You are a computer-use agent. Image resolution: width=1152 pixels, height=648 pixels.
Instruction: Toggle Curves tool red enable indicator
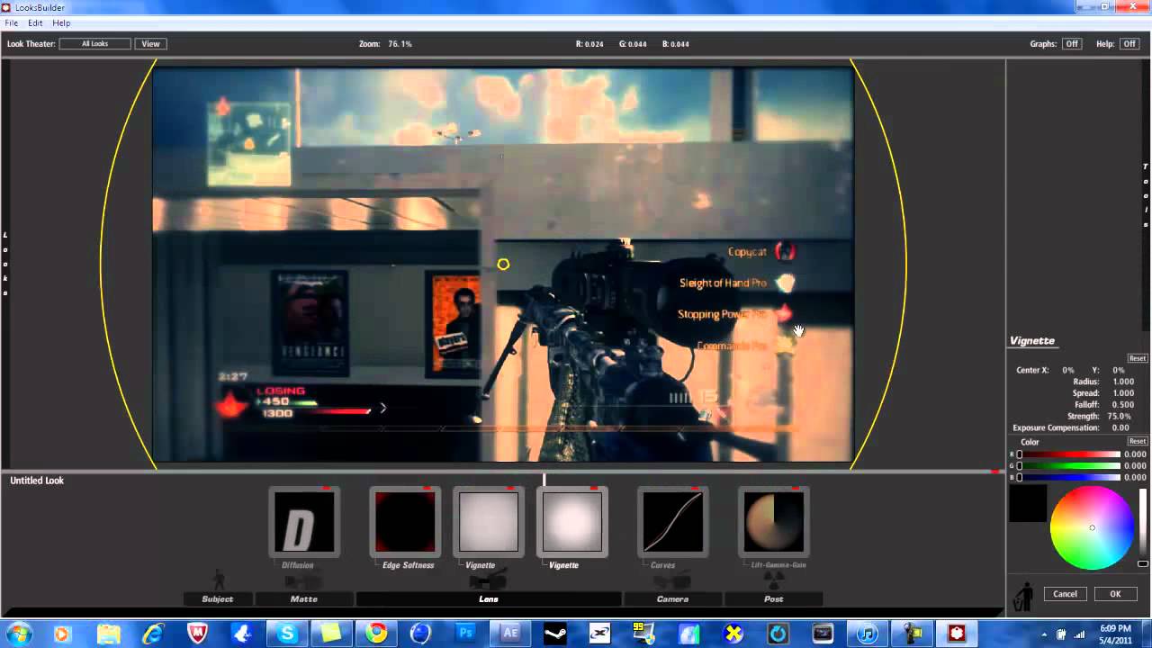(x=695, y=488)
